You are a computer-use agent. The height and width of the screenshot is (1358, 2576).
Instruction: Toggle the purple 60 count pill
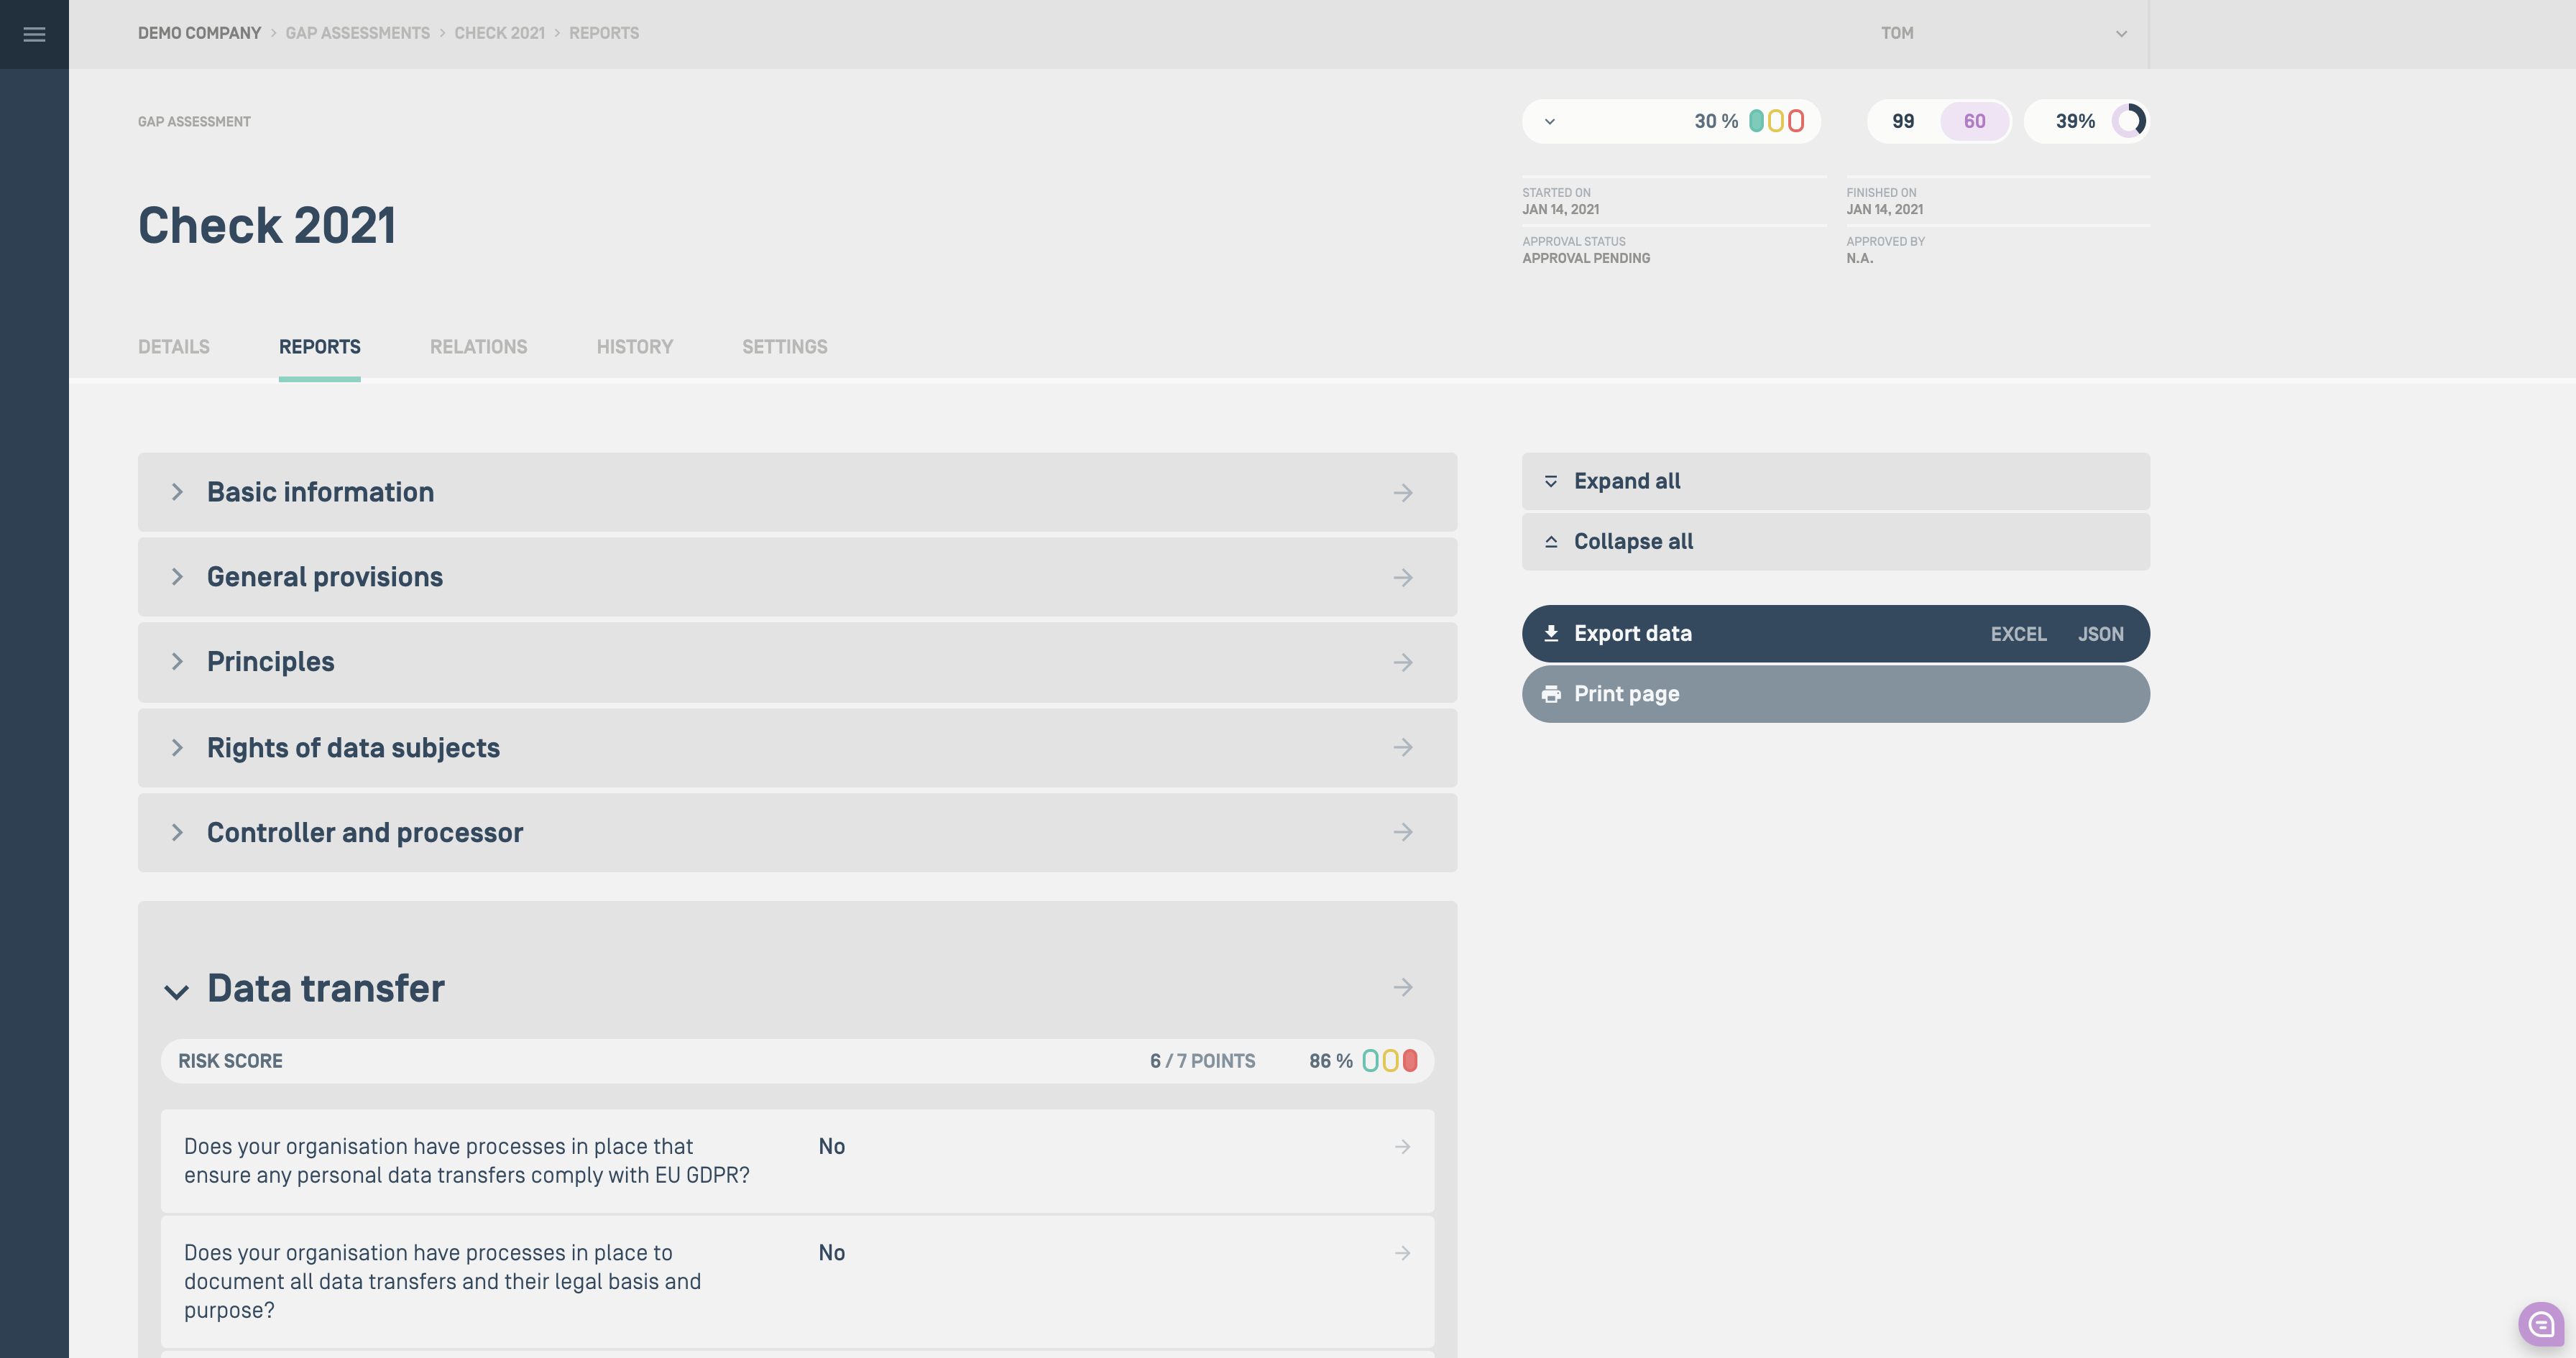point(1974,121)
